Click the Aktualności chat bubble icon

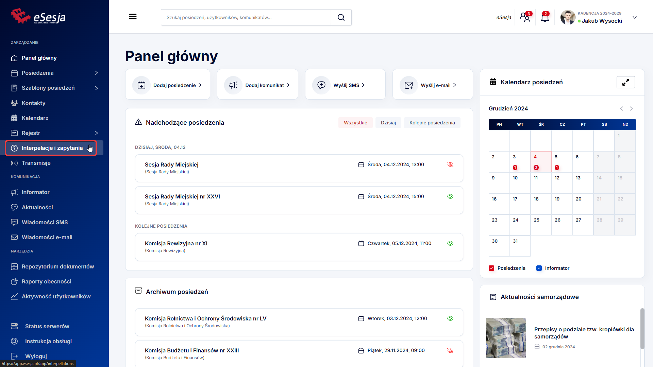click(x=14, y=207)
